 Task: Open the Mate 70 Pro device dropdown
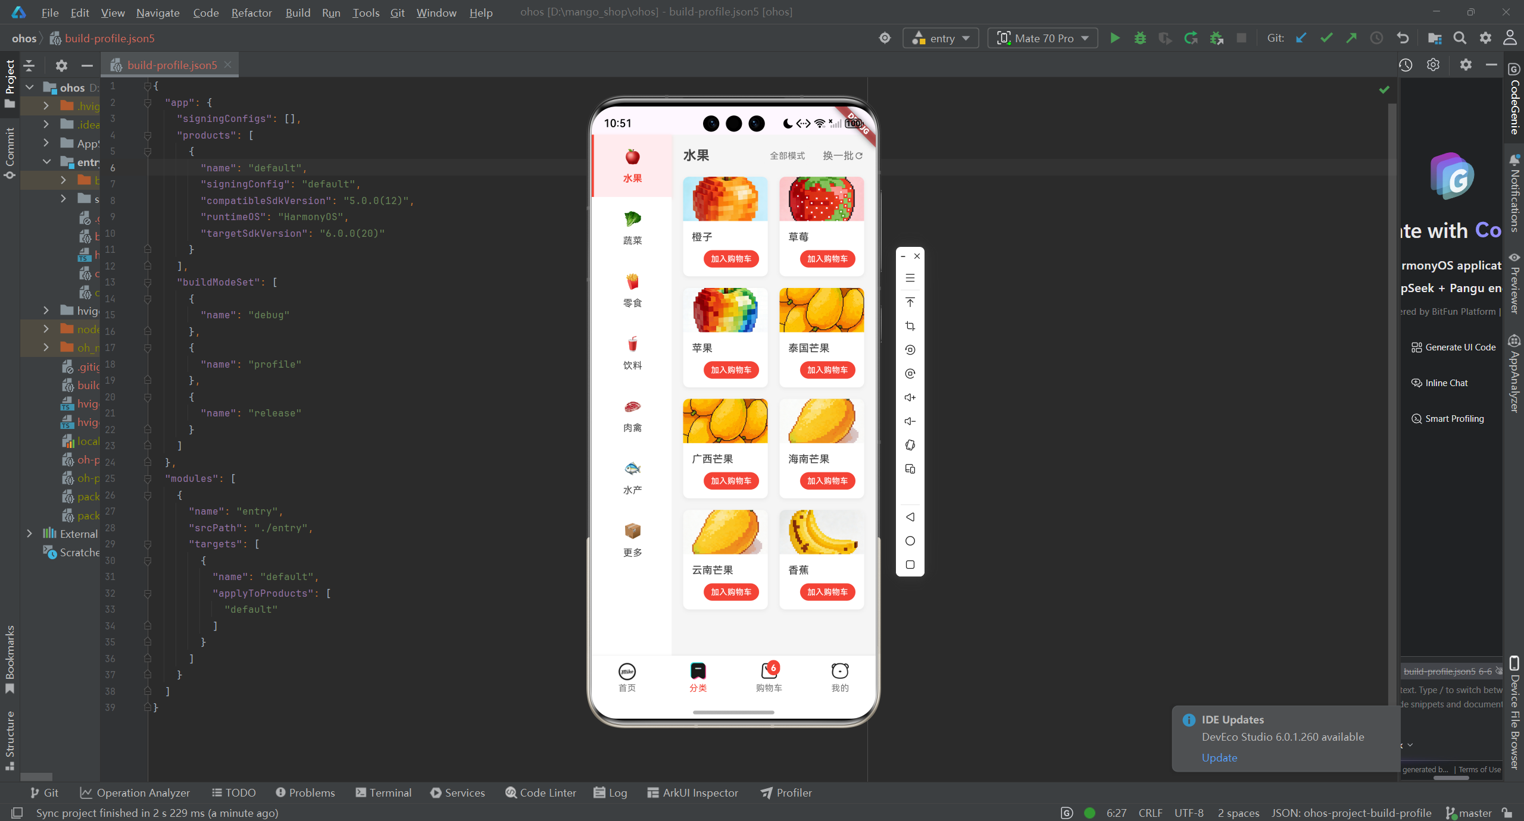[x=1043, y=38]
